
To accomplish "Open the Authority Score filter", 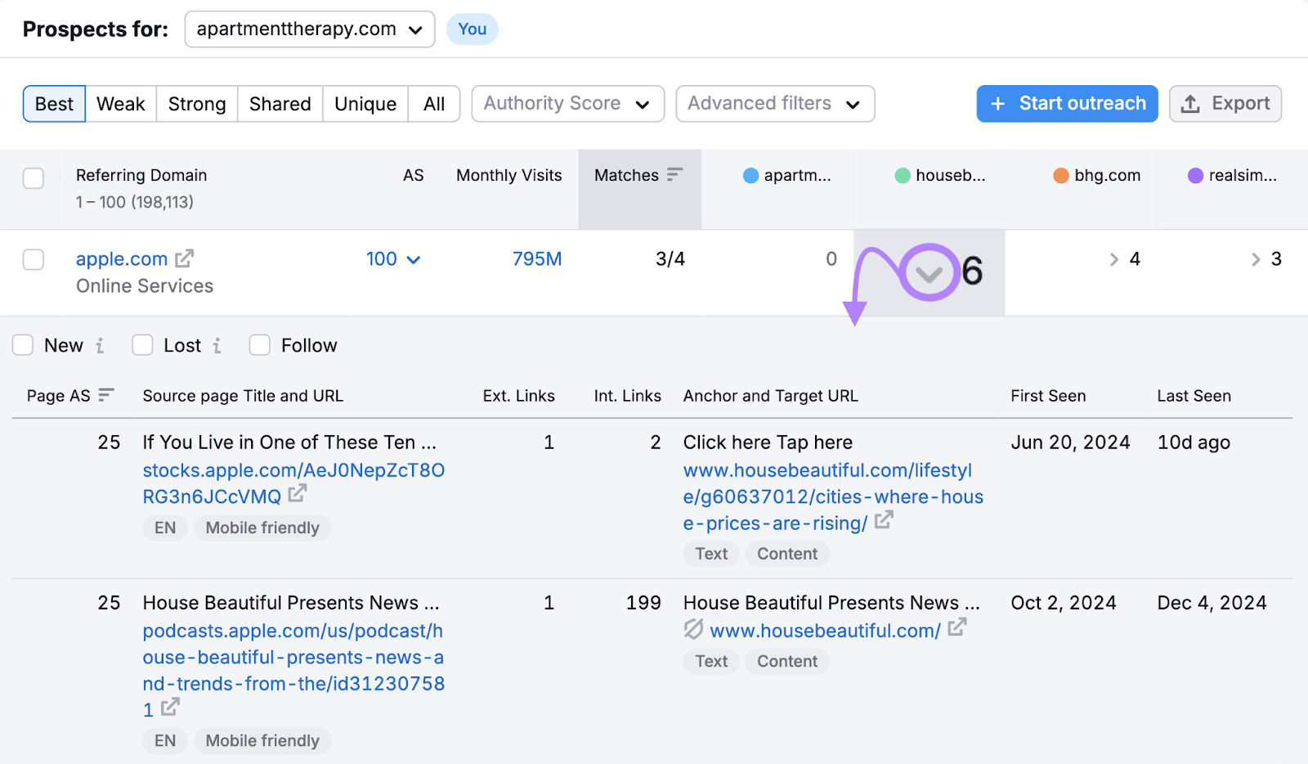I will [567, 103].
